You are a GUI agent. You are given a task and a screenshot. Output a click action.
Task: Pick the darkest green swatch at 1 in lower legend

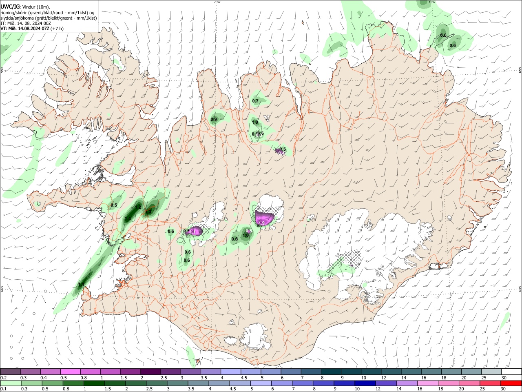[94, 383]
